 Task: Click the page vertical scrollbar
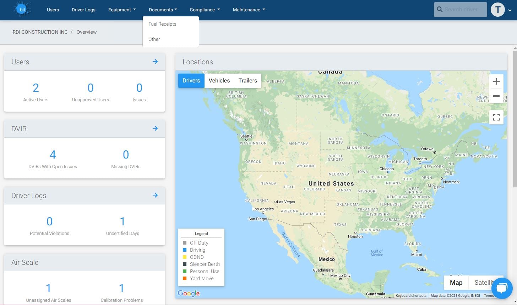tap(515, 119)
